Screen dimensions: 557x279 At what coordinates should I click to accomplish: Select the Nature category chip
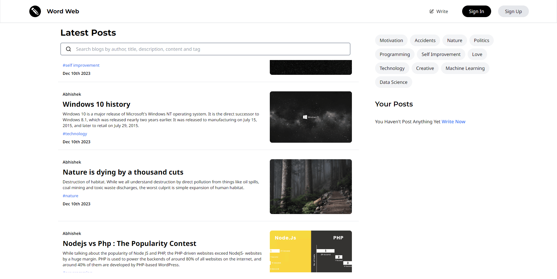tap(455, 40)
